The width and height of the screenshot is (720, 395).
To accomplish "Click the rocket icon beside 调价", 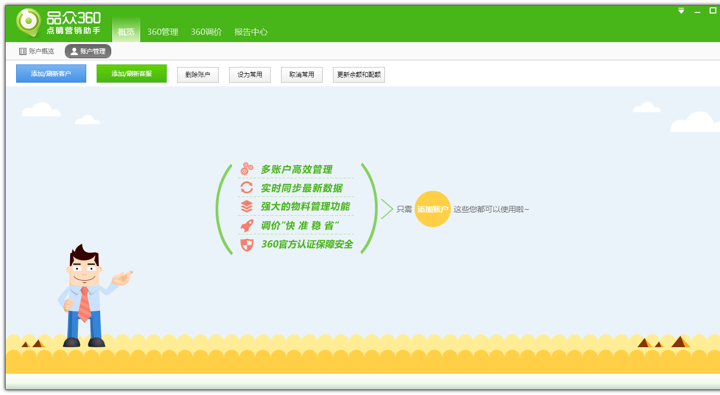I will pos(247,226).
